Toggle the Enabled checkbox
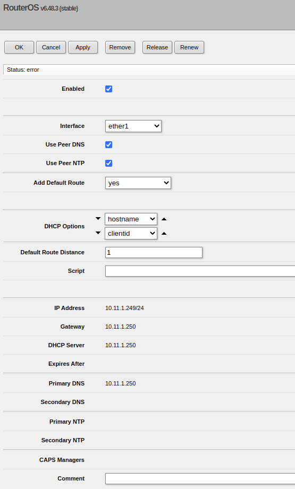295x489 pixels. click(108, 89)
